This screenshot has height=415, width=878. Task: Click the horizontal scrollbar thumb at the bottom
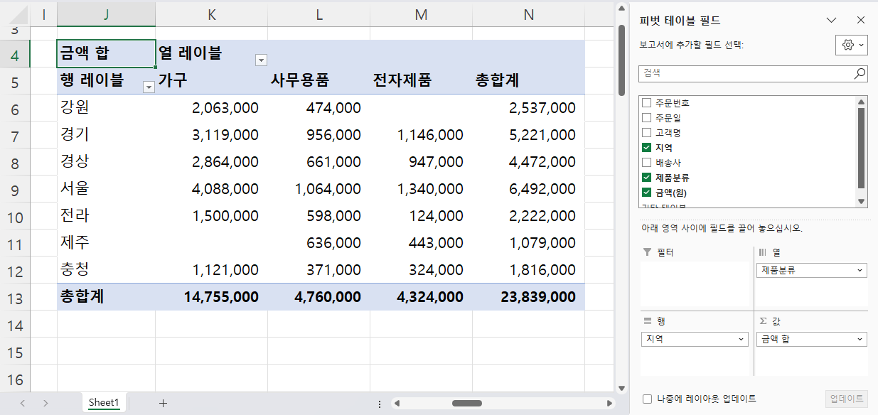coord(468,402)
